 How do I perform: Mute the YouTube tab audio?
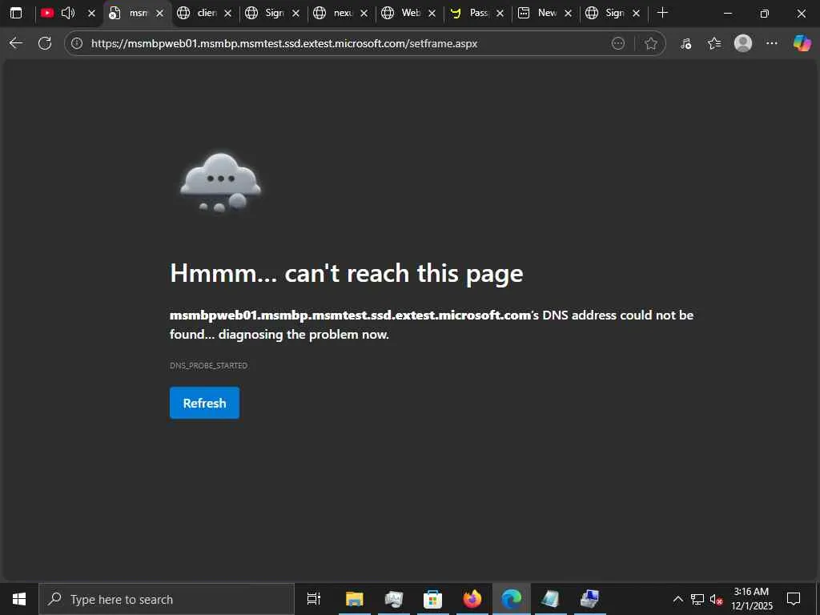[68, 13]
